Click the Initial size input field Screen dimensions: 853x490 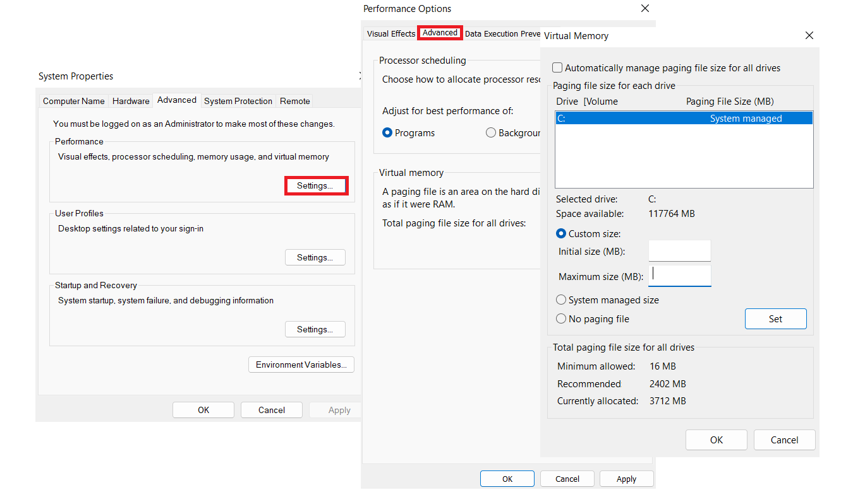coord(679,251)
